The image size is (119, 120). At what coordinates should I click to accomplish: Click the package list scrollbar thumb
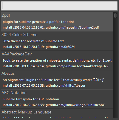[115, 15]
